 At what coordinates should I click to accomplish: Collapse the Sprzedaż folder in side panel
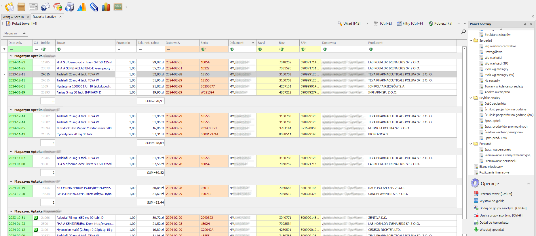click(x=471, y=40)
